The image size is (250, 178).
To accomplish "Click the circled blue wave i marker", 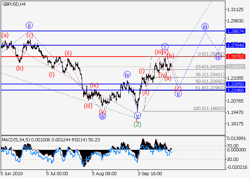I will 165,46.
